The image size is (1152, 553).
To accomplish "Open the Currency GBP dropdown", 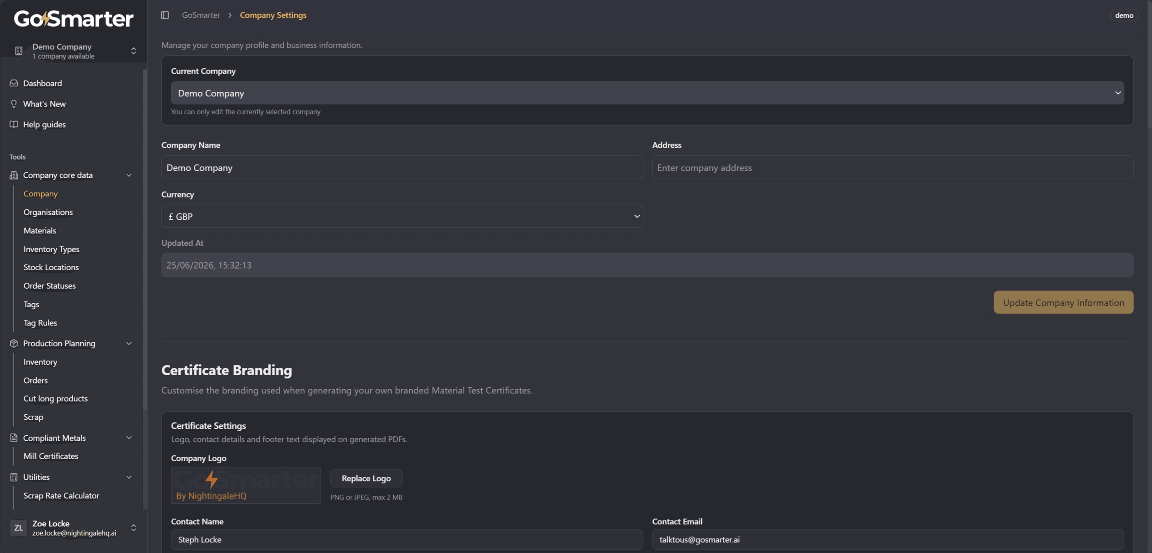I will click(x=402, y=216).
